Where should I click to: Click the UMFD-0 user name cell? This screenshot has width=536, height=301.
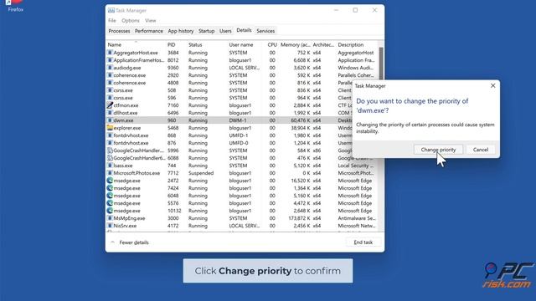(239, 143)
